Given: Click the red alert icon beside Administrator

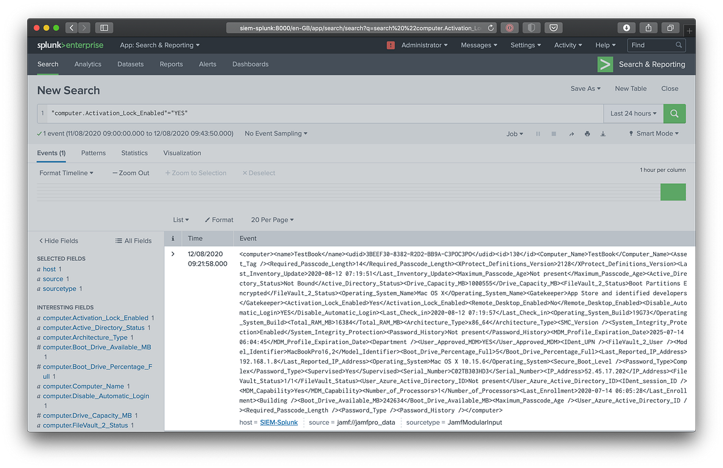Looking at the screenshot, I should [x=390, y=45].
